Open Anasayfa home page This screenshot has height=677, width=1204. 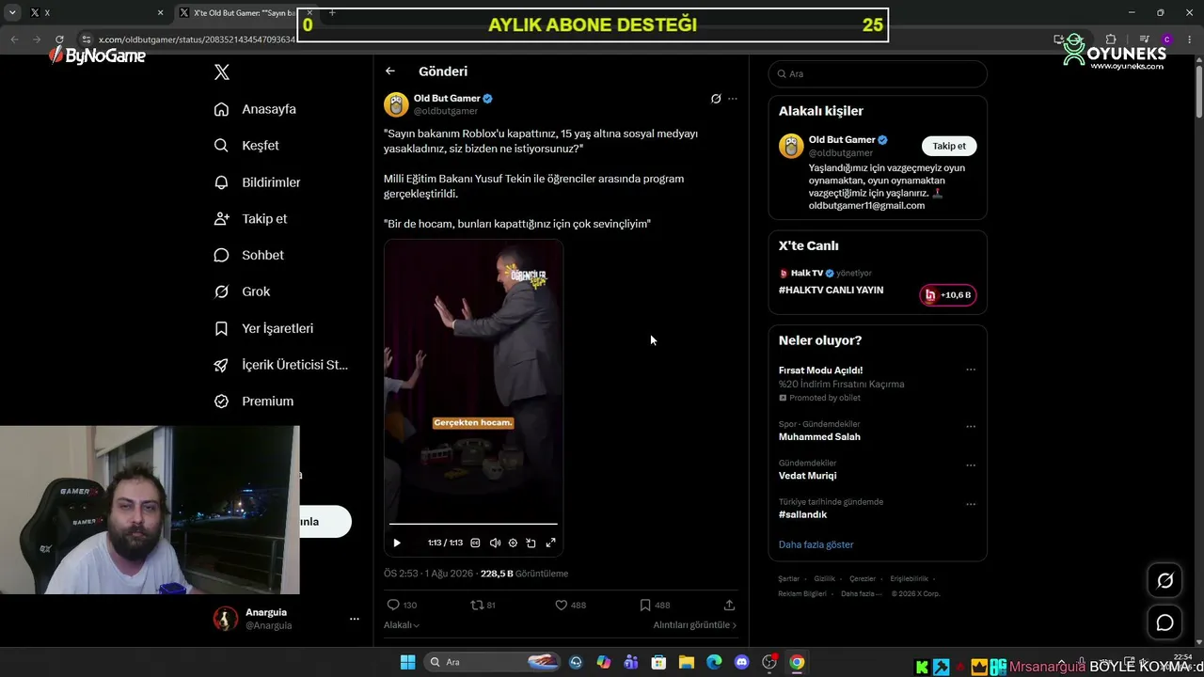pos(255,109)
